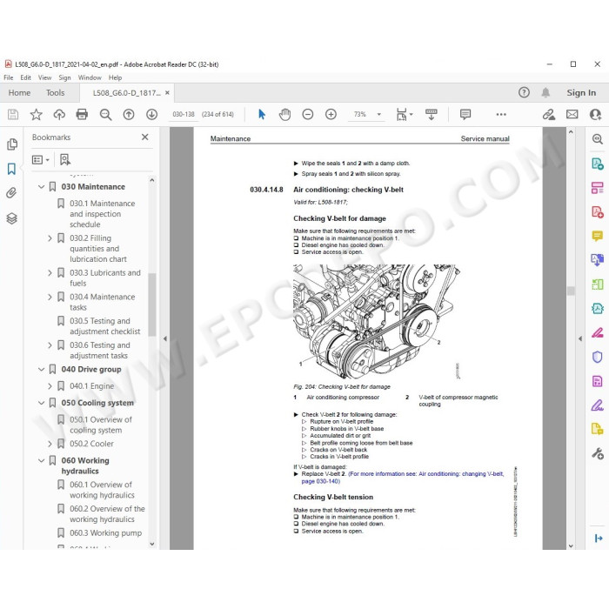Expand the 030.6 Testing and adjustment tasks bookmark
Image resolution: width=609 pixels, height=609 pixels.
tap(50, 345)
